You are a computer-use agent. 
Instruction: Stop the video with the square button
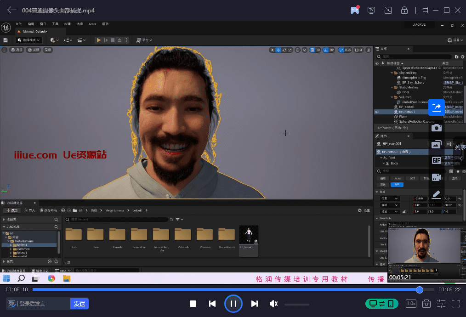pyautogui.click(x=193, y=304)
